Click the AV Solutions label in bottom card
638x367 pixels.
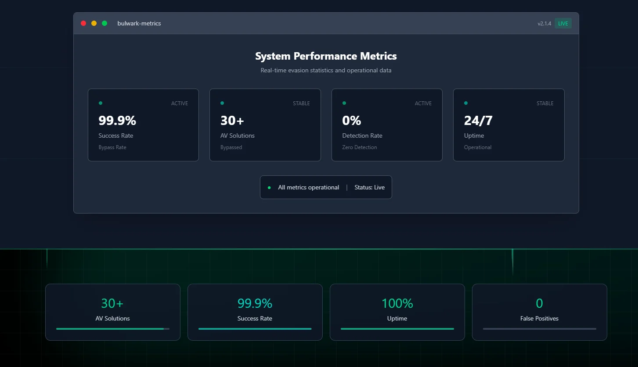tap(112, 318)
